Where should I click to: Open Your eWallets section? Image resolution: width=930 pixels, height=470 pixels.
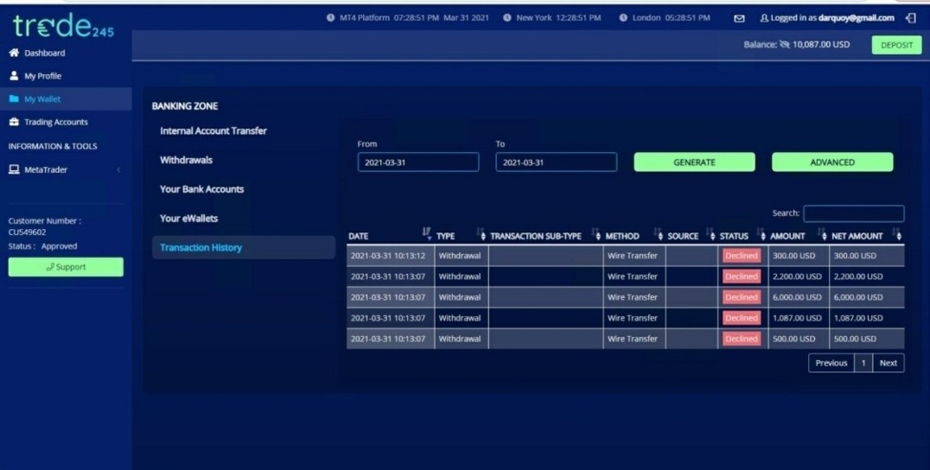point(188,218)
